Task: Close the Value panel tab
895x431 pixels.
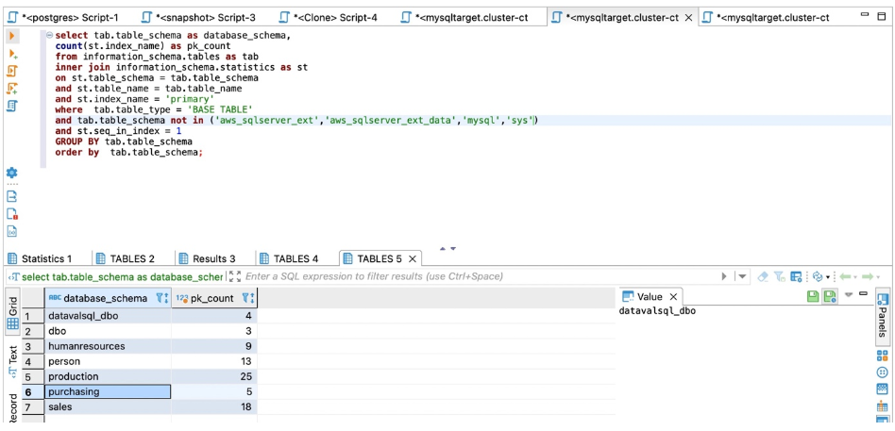Action: (672, 297)
